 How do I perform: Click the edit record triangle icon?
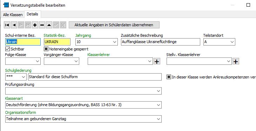click(x=49, y=25)
